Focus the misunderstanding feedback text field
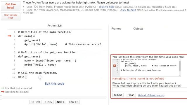This screenshot has width=187, height=105. pyautogui.click(x=150, y=90)
